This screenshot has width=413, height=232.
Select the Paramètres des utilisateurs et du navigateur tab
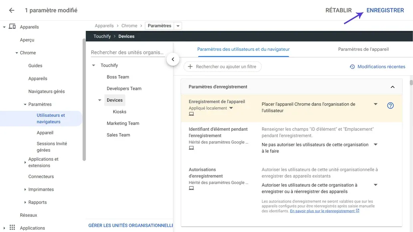coord(249,49)
